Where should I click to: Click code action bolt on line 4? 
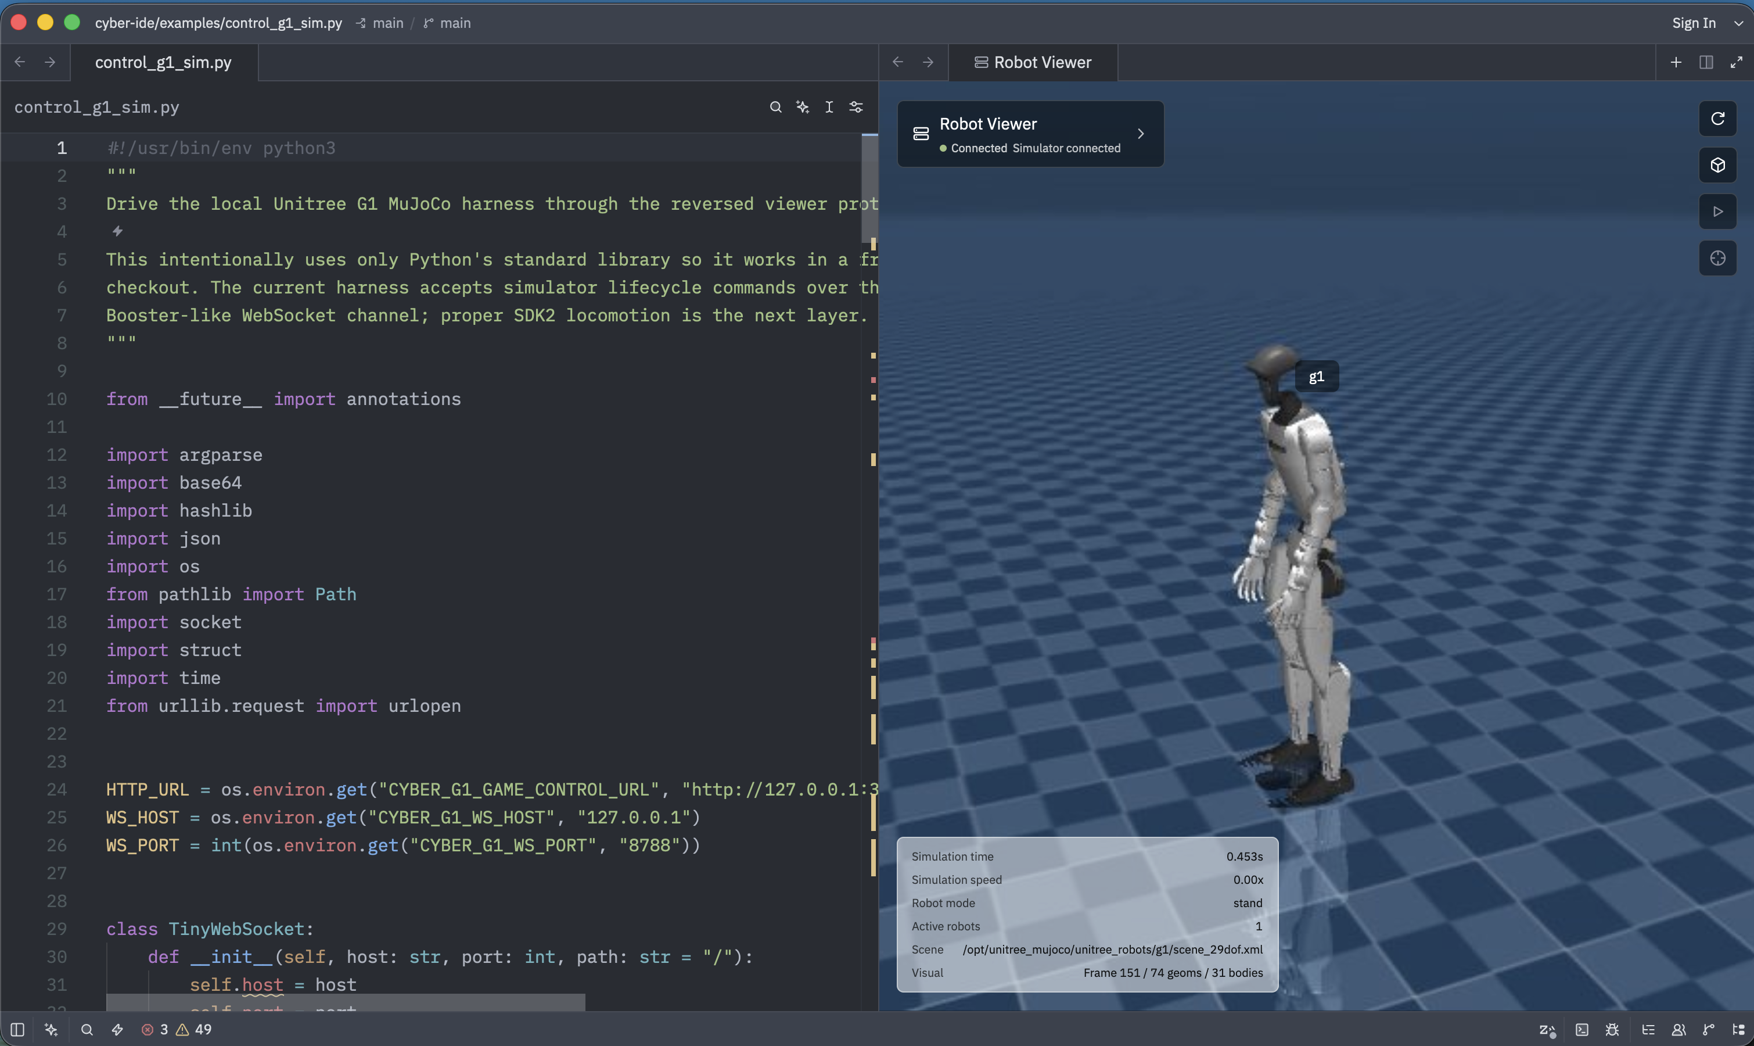pos(118,231)
